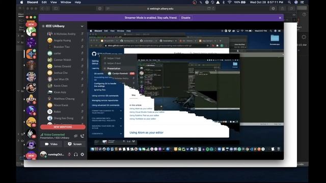Click the Bluetooth menu bar icon

[x=224, y=2]
